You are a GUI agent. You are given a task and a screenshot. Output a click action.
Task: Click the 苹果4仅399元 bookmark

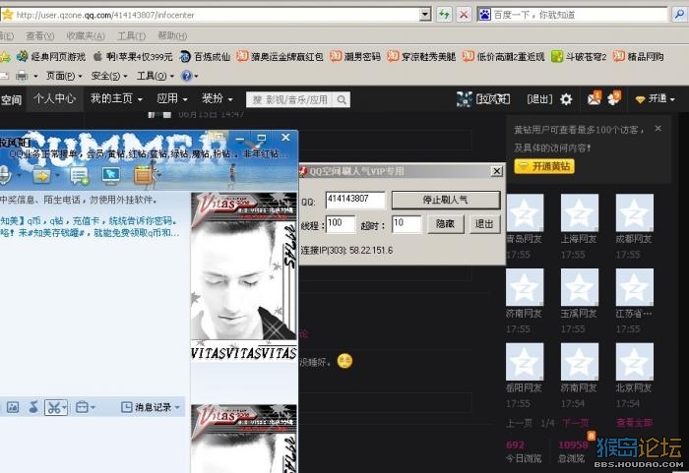click(x=133, y=57)
